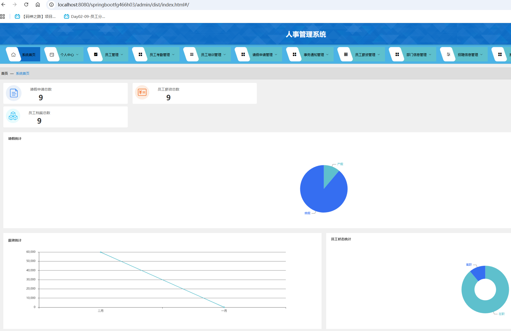Image resolution: width=511 pixels, height=331 pixels.
Task: Click the 员工档案总数 cubes icon
Action: tap(13, 116)
